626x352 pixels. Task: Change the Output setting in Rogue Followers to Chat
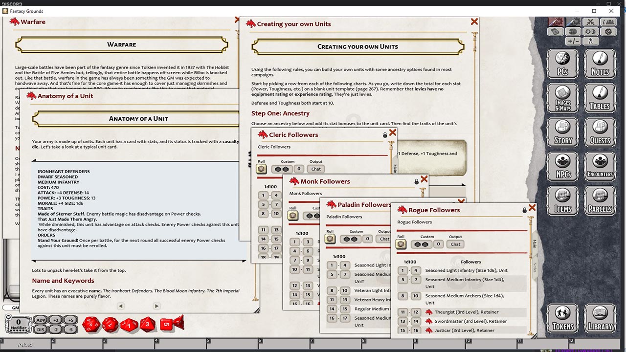[455, 244]
